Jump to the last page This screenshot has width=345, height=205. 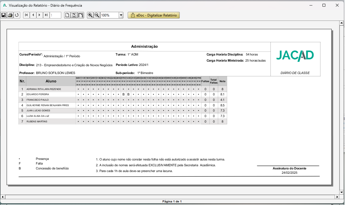click(x=46, y=15)
